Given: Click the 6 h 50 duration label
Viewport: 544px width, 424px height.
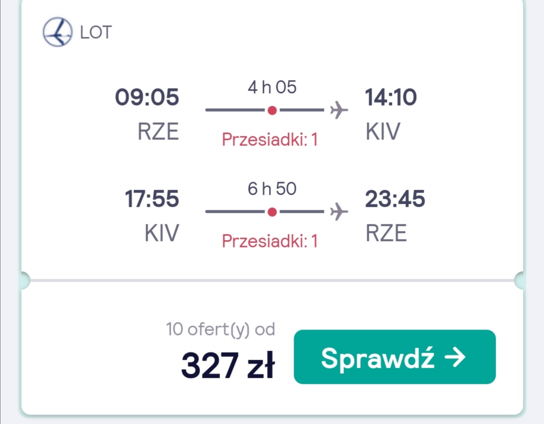Looking at the screenshot, I should coord(272,189).
